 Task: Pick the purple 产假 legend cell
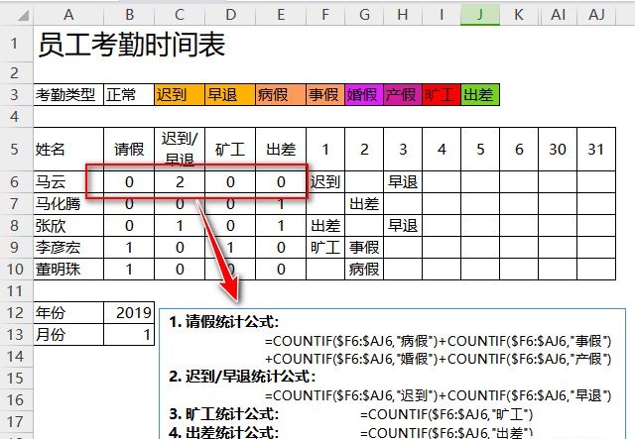point(402,95)
